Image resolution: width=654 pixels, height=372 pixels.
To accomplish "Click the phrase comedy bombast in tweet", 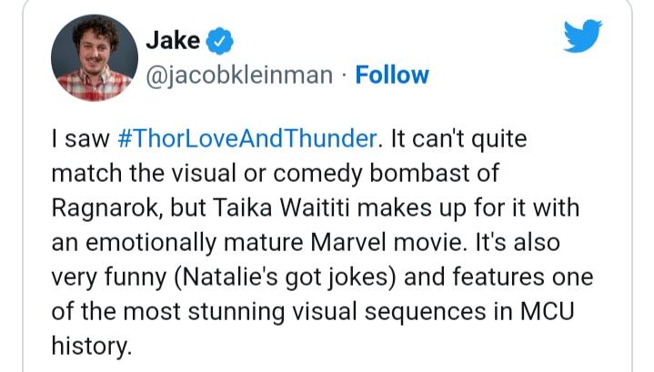I will (371, 174).
